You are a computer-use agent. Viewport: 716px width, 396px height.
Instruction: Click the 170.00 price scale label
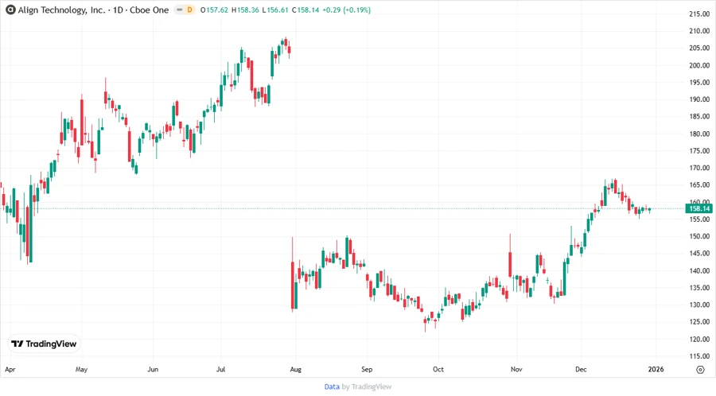tap(699, 168)
